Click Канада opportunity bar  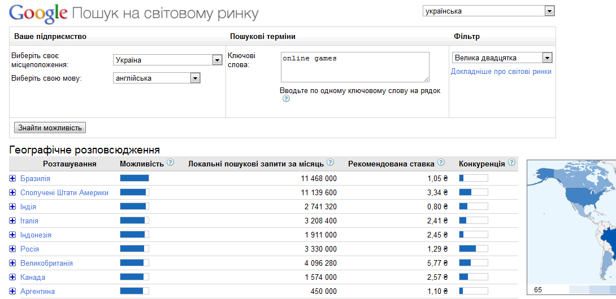[134, 277]
